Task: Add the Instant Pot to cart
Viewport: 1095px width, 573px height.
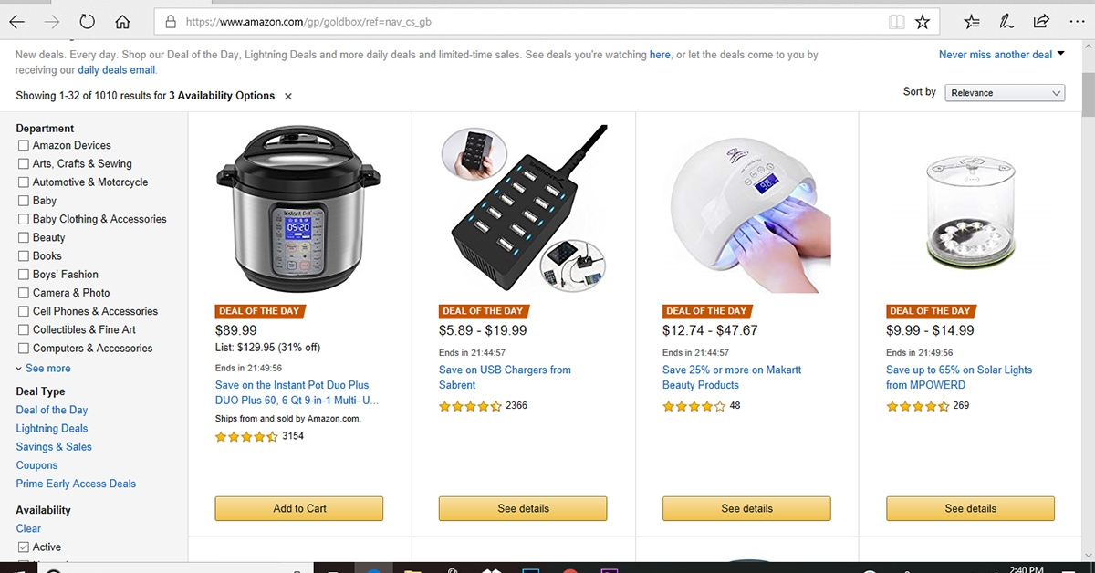Action: pyautogui.click(x=299, y=508)
